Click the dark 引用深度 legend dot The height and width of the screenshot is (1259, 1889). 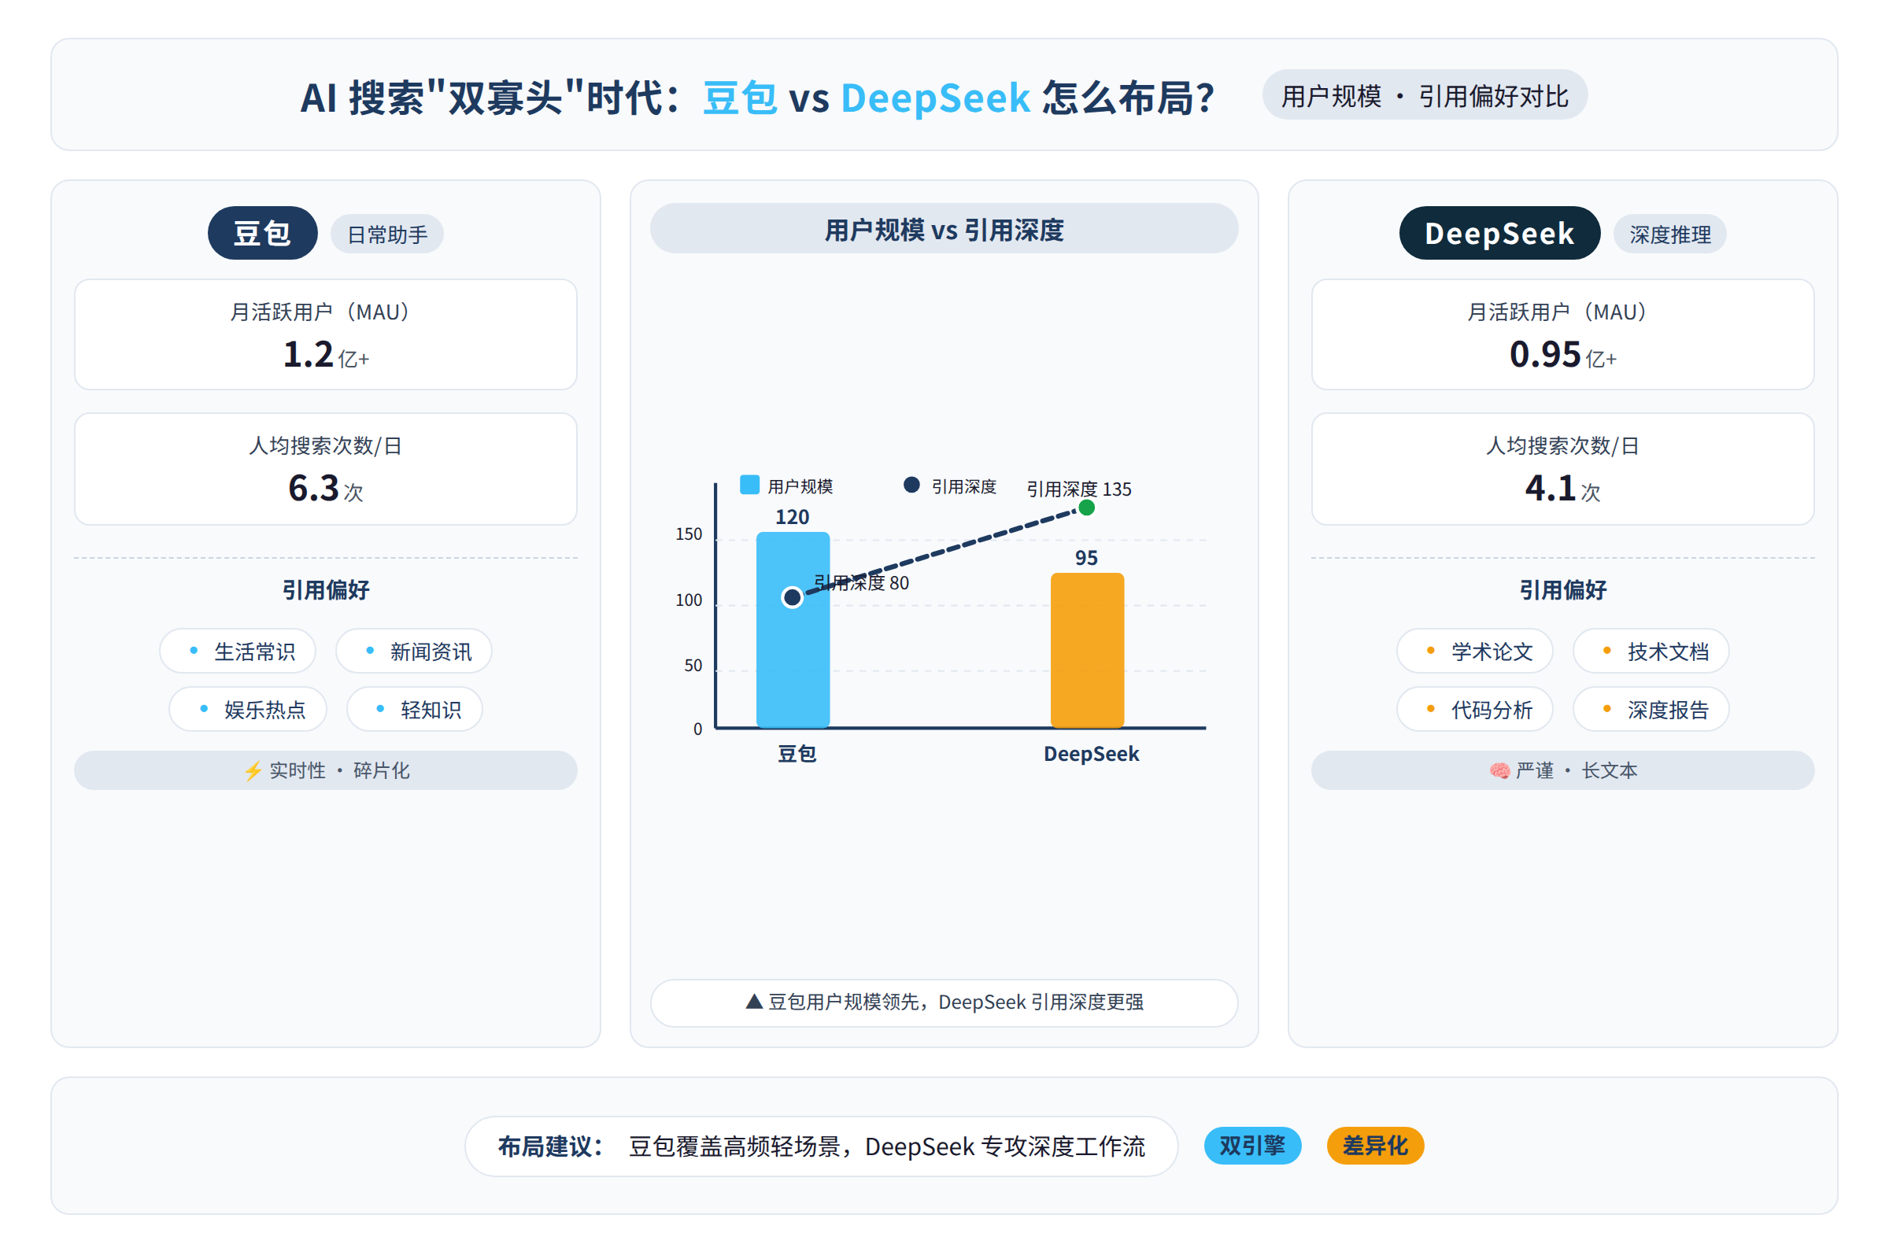point(911,485)
